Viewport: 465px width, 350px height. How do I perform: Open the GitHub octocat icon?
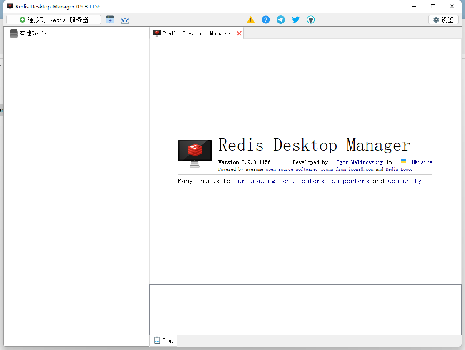pyautogui.click(x=311, y=20)
